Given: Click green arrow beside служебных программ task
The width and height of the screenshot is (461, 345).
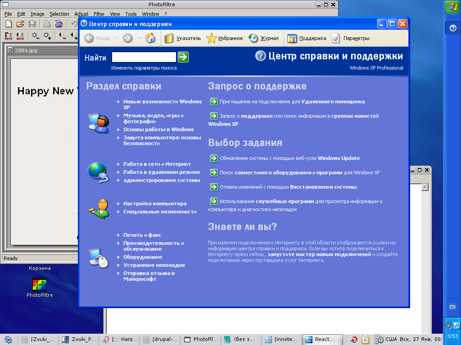Looking at the screenshot, I should (214, 201).
